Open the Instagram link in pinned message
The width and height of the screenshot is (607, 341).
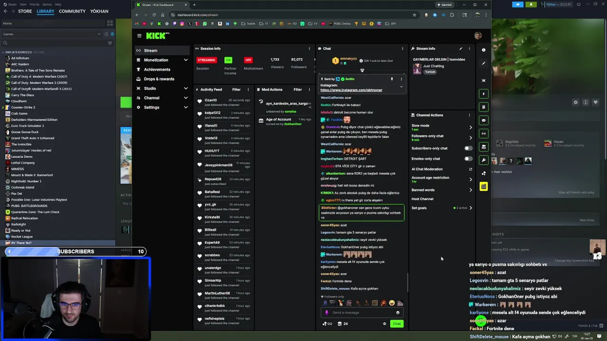pyautogui.click(x=351, y=90)
